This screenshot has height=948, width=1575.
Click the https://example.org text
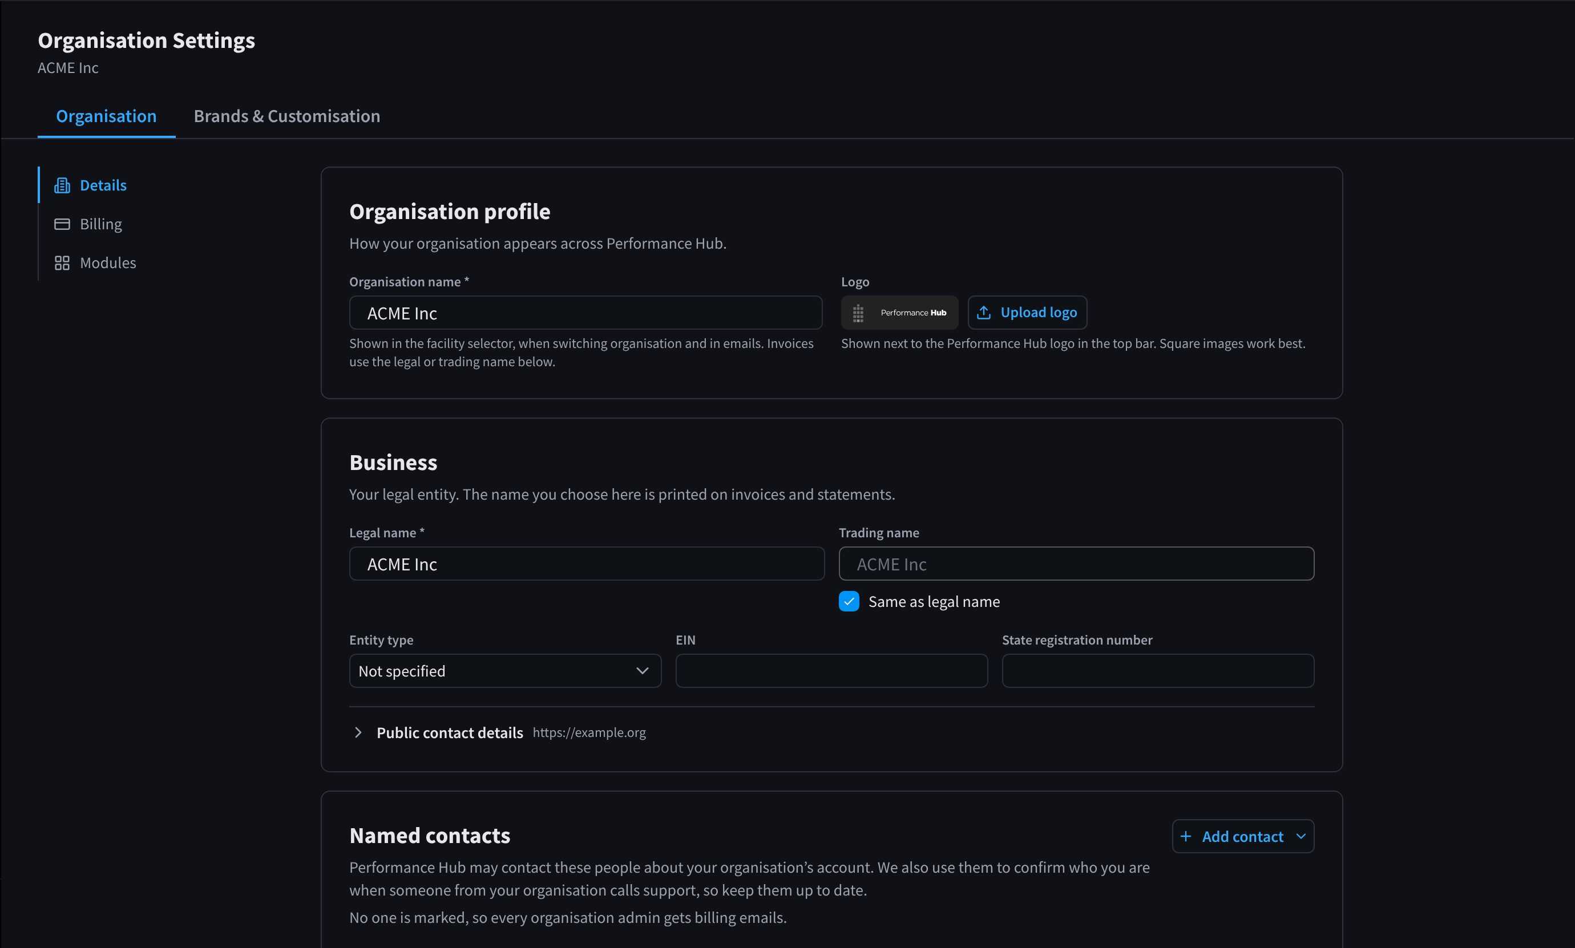tap(589, 733)
